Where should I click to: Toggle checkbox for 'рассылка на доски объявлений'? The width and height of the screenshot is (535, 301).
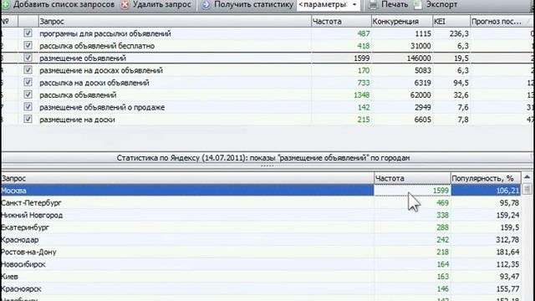click(x=28, y=82)
